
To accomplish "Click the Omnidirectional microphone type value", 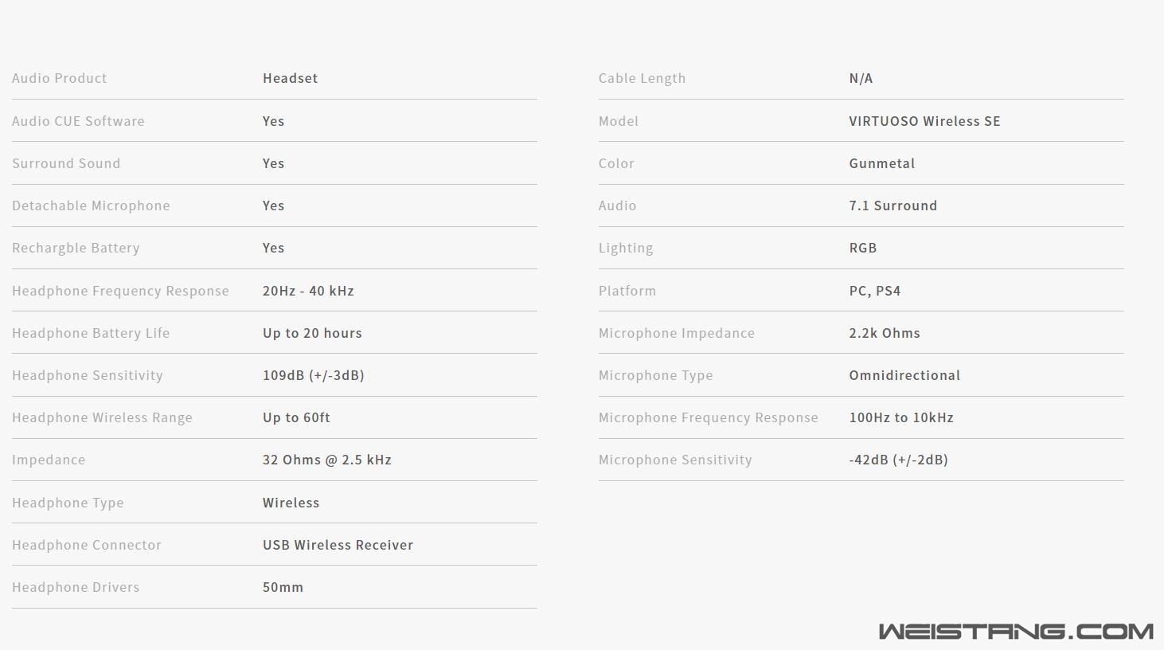I will tap(904, 375).
